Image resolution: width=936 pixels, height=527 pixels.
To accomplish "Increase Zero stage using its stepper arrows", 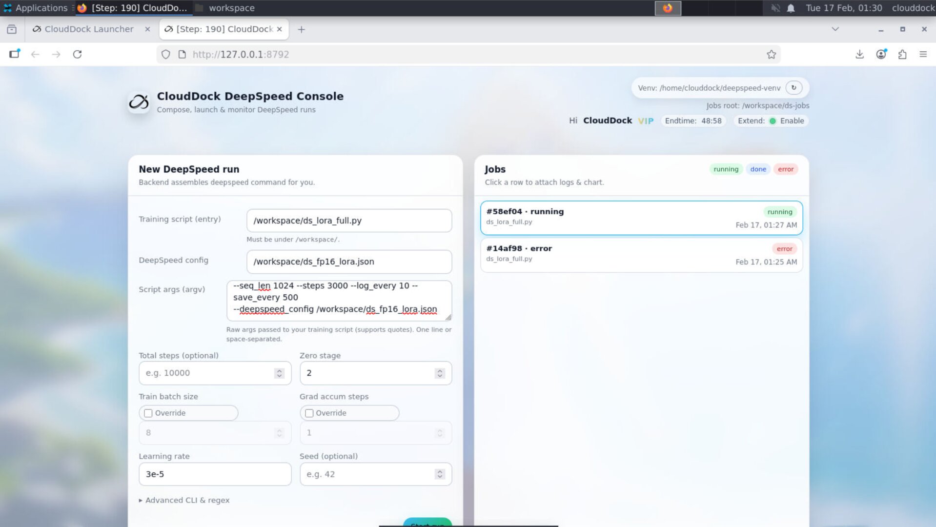I will click(x=439, y=370).
